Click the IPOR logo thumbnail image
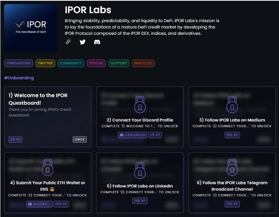 [x=30, y=28]
